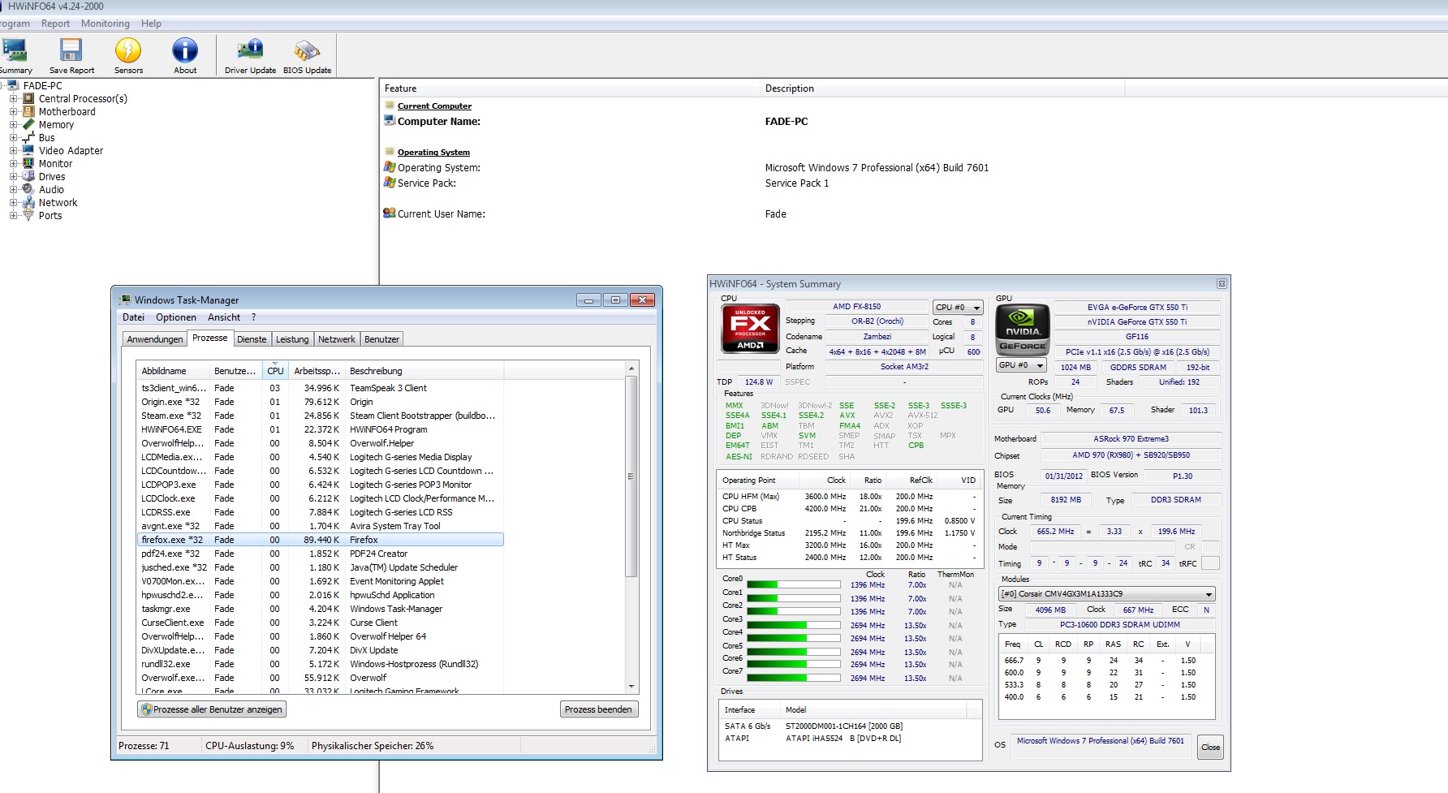1448x793 pixels.
Task: Click the Ports icon in the device tree
Action: (28, 215)
